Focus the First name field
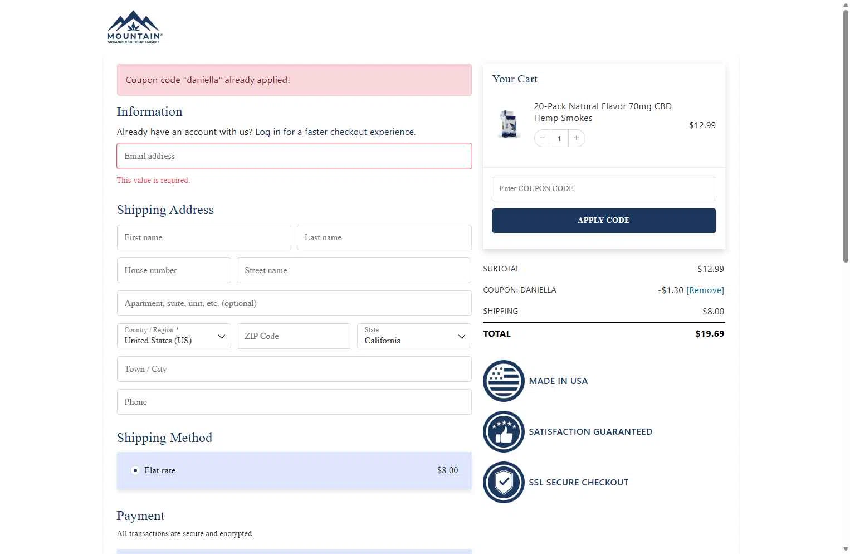 (x=204, y=237)
